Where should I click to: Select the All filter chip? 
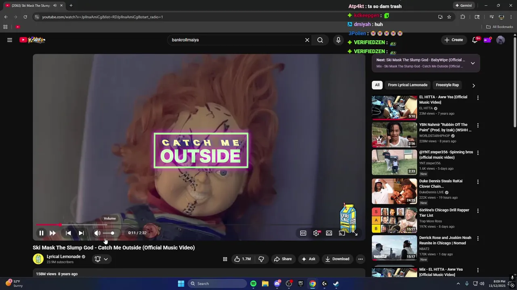(377, 85)
